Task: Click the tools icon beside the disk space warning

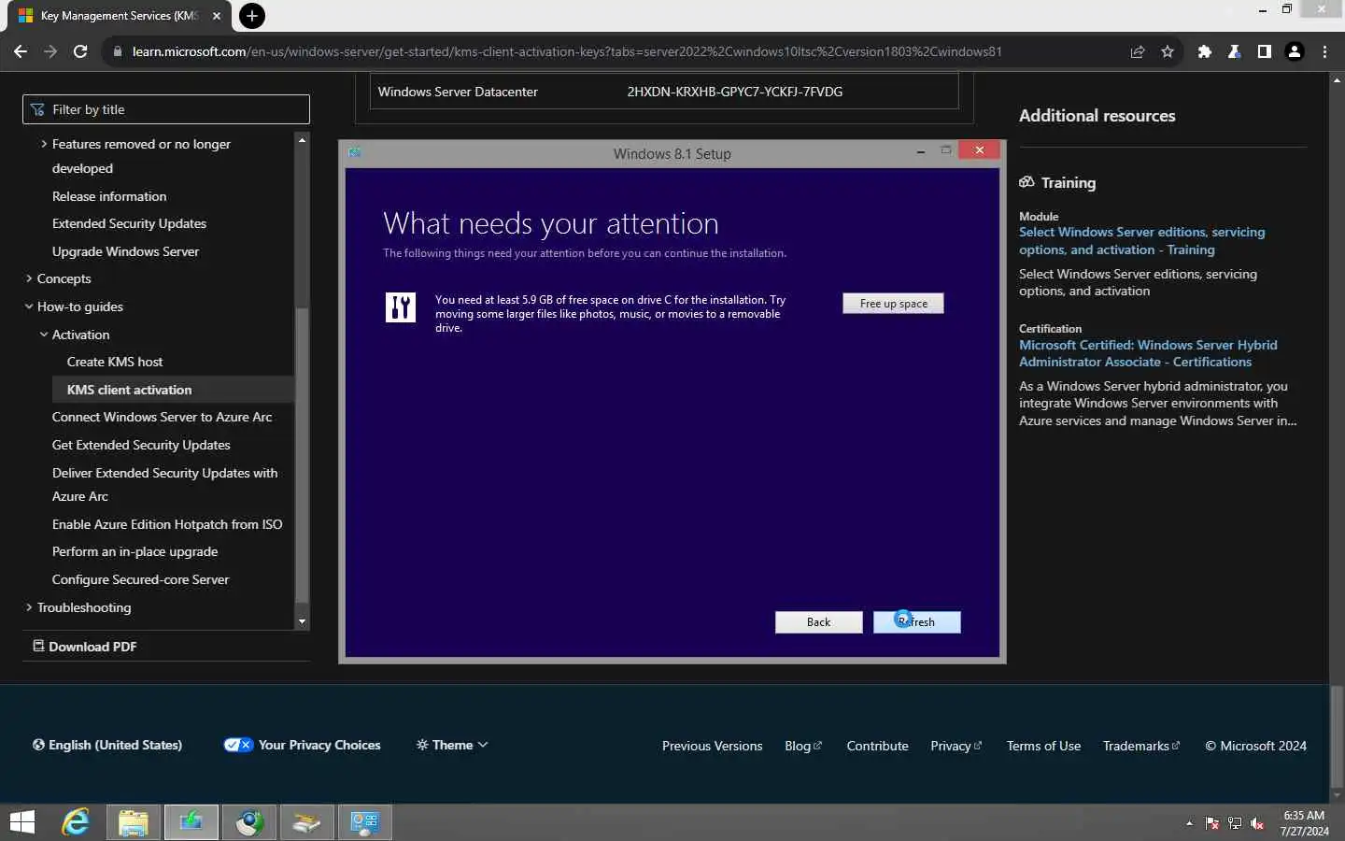Action: (x=401, y=306)
